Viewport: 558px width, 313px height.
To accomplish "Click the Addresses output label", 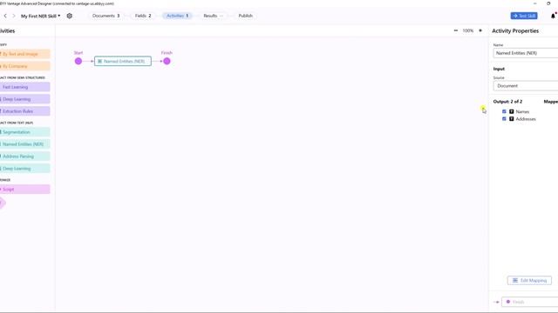I will coord(526,119).
